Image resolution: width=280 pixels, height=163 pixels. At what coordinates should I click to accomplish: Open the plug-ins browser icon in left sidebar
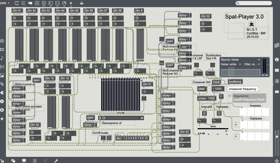[2, 92]
